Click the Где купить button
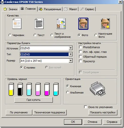Viewport: 124px width, 128px height. (x=33, y=100)
